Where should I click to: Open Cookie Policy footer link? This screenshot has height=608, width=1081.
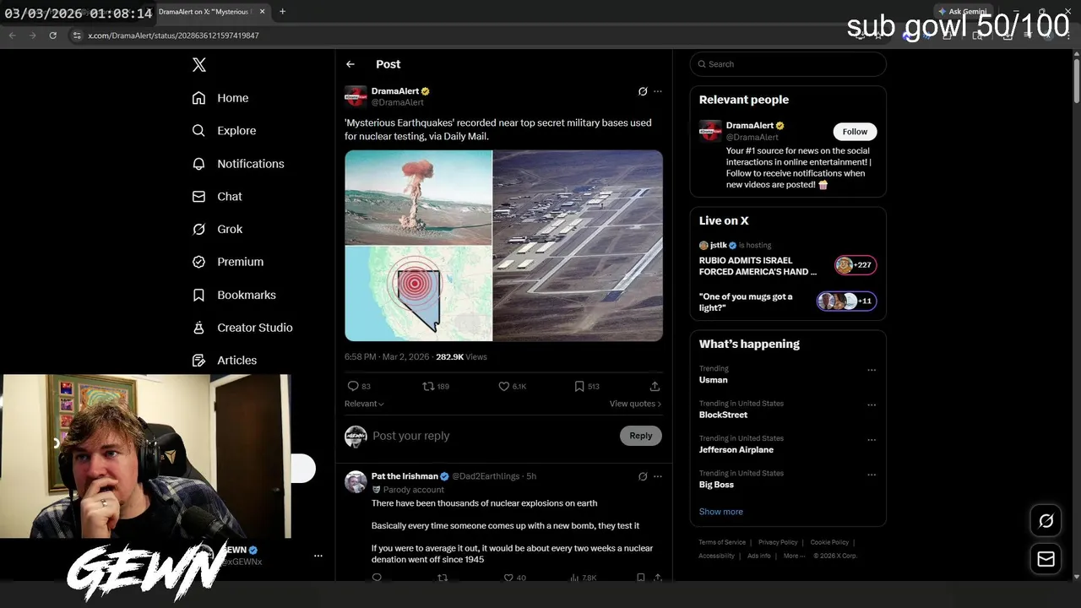829,542
